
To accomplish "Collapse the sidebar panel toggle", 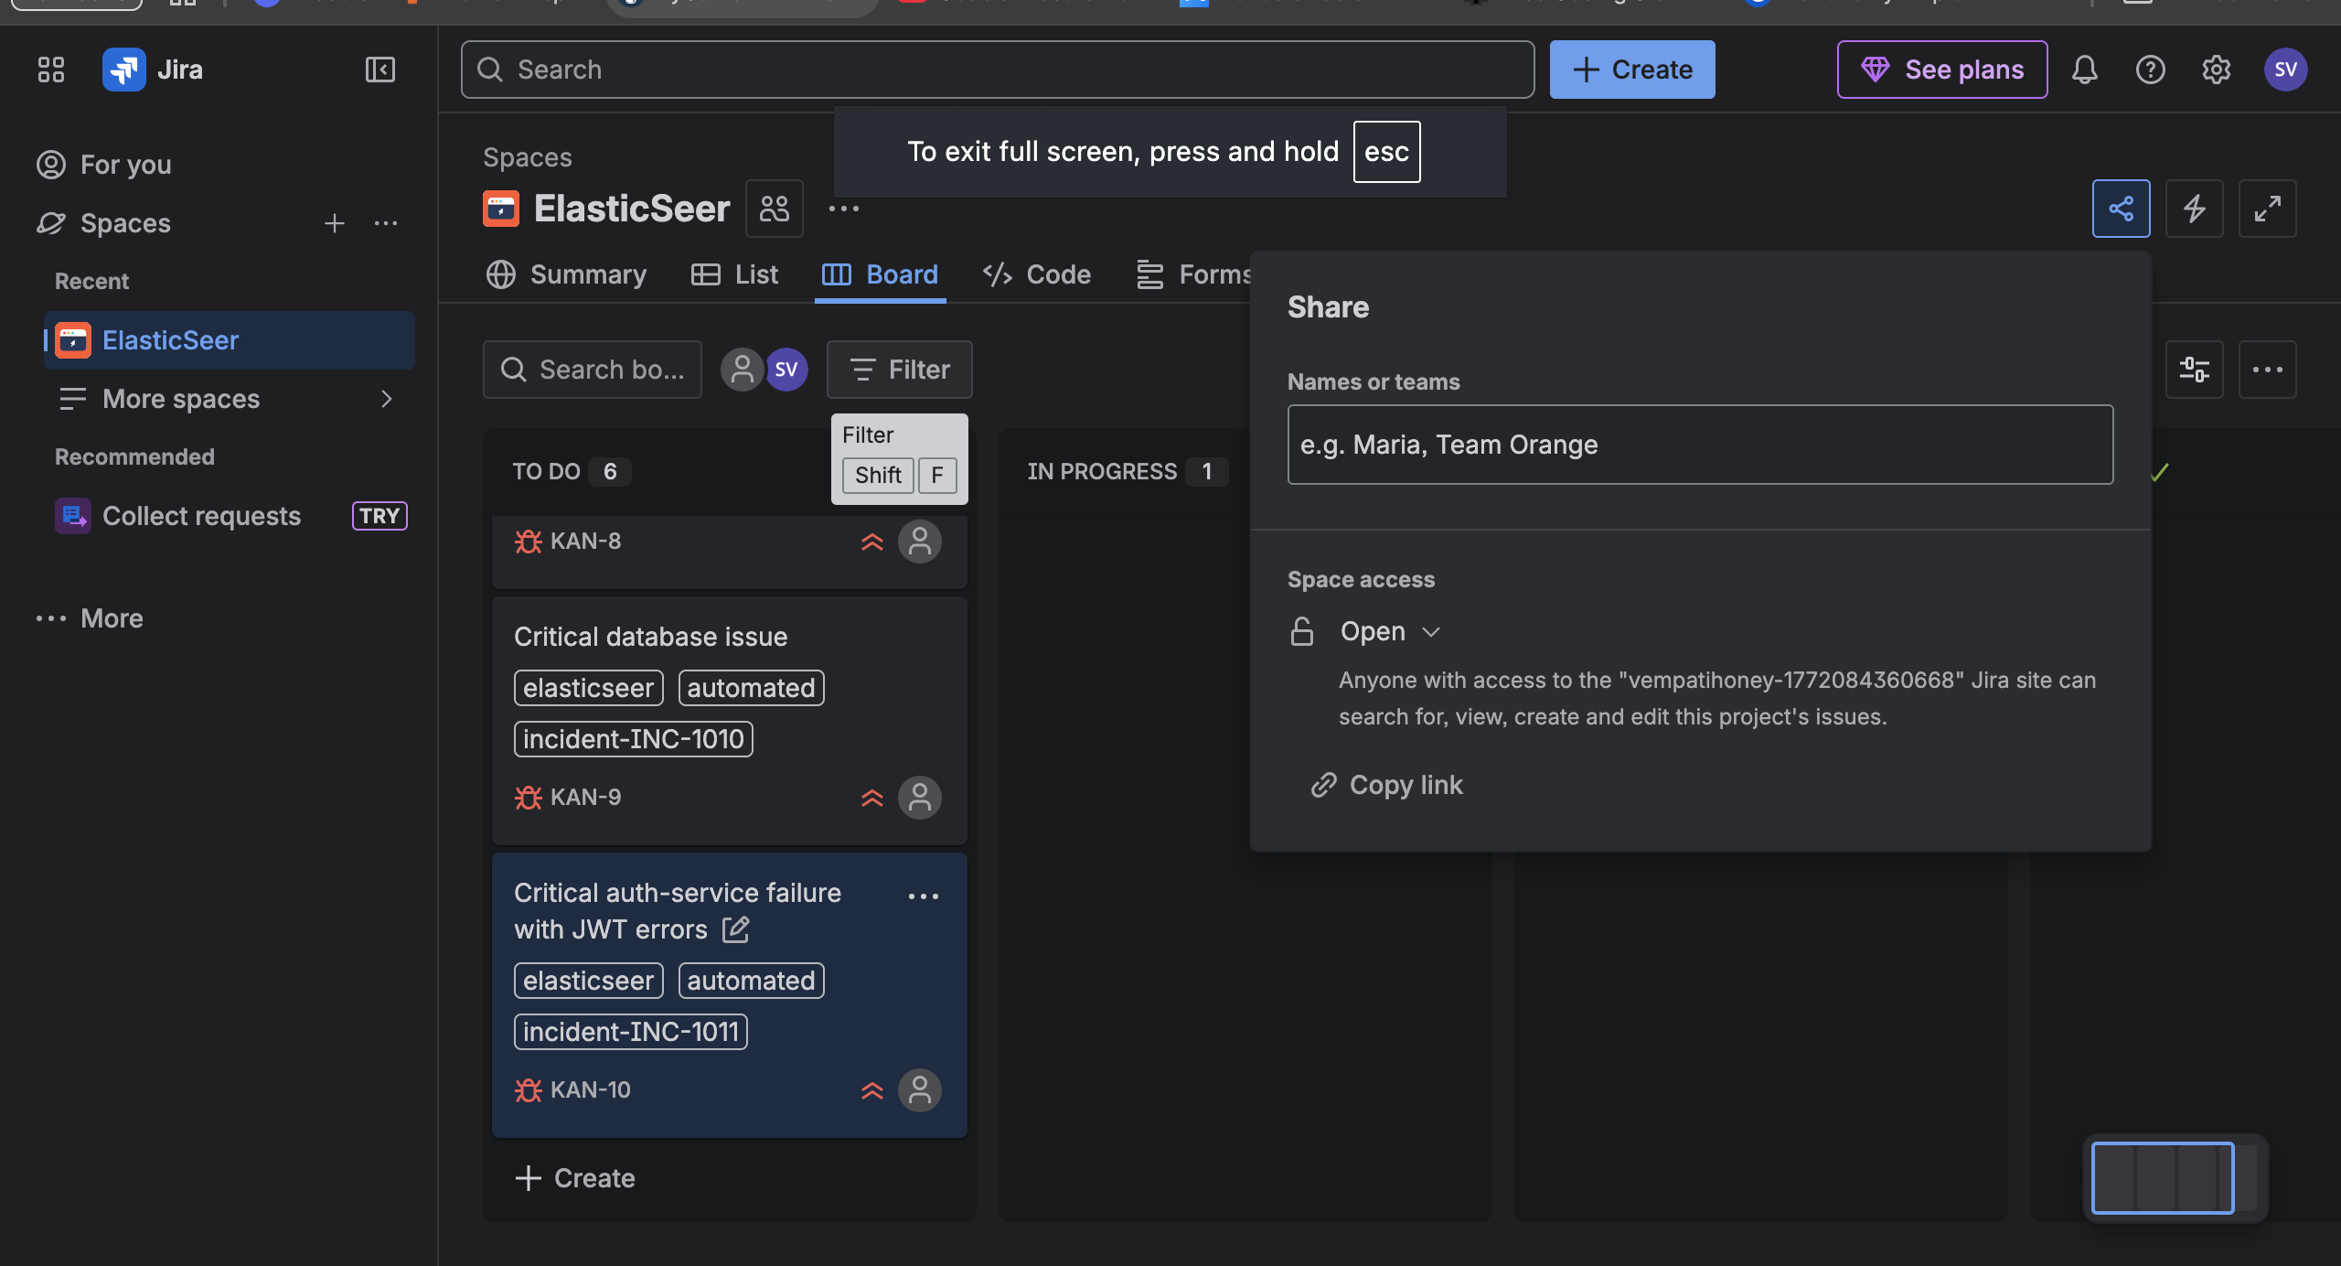I will 379,70.
